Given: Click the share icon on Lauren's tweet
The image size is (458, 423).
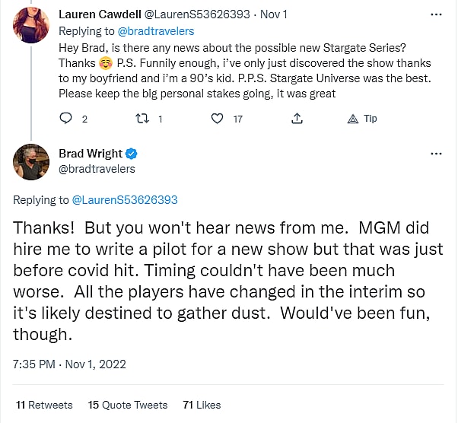Looking at the screenshot, I should [297, 119].
